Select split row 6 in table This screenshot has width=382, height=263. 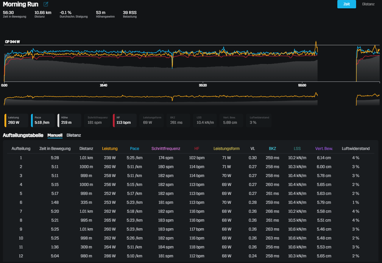click(x=191, y=202)
